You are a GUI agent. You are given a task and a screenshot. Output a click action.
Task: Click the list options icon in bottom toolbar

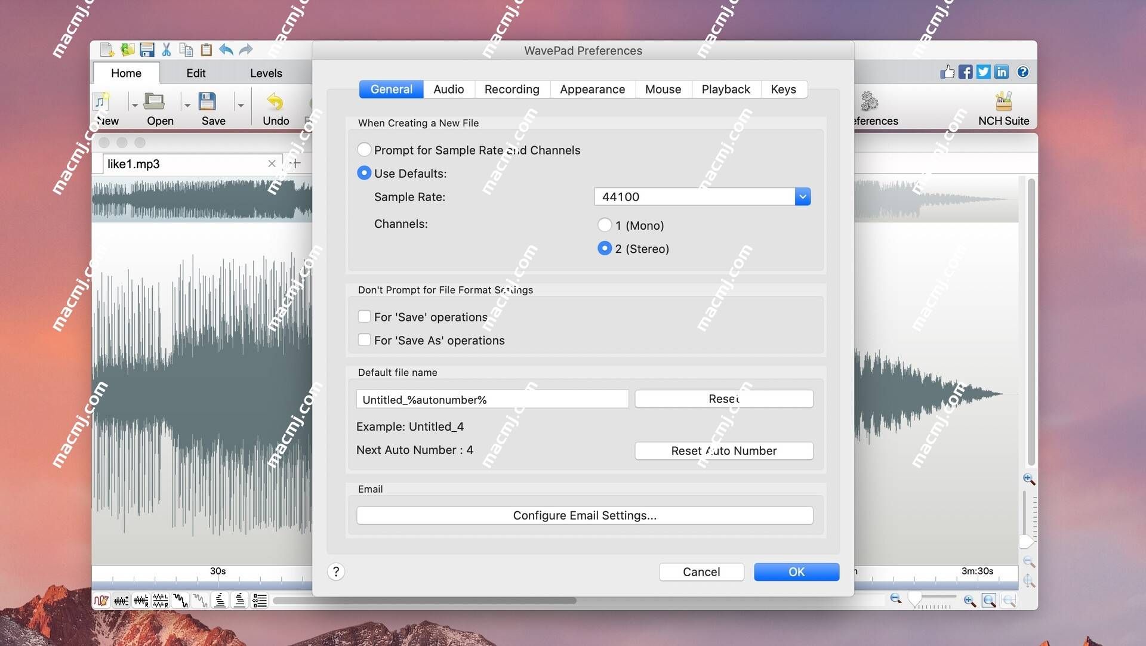point(260,600)
